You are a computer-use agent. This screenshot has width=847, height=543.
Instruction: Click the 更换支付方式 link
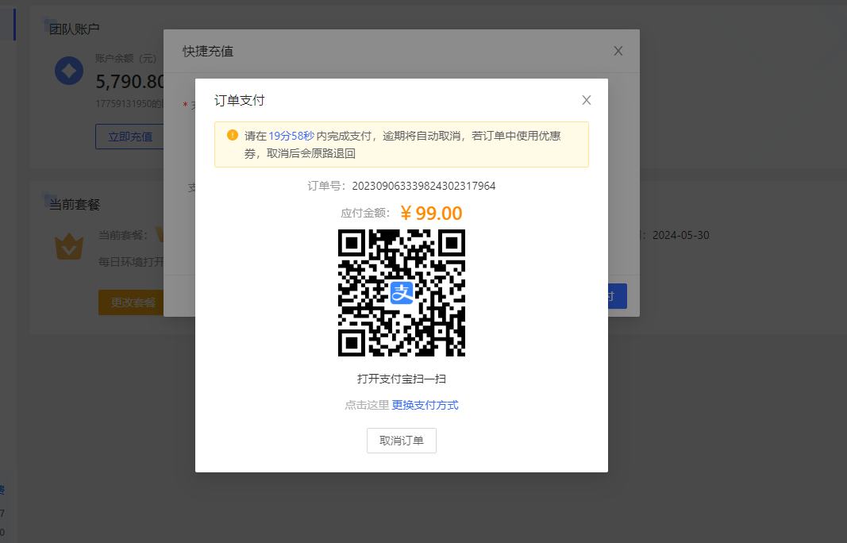(x=425, y=405)
